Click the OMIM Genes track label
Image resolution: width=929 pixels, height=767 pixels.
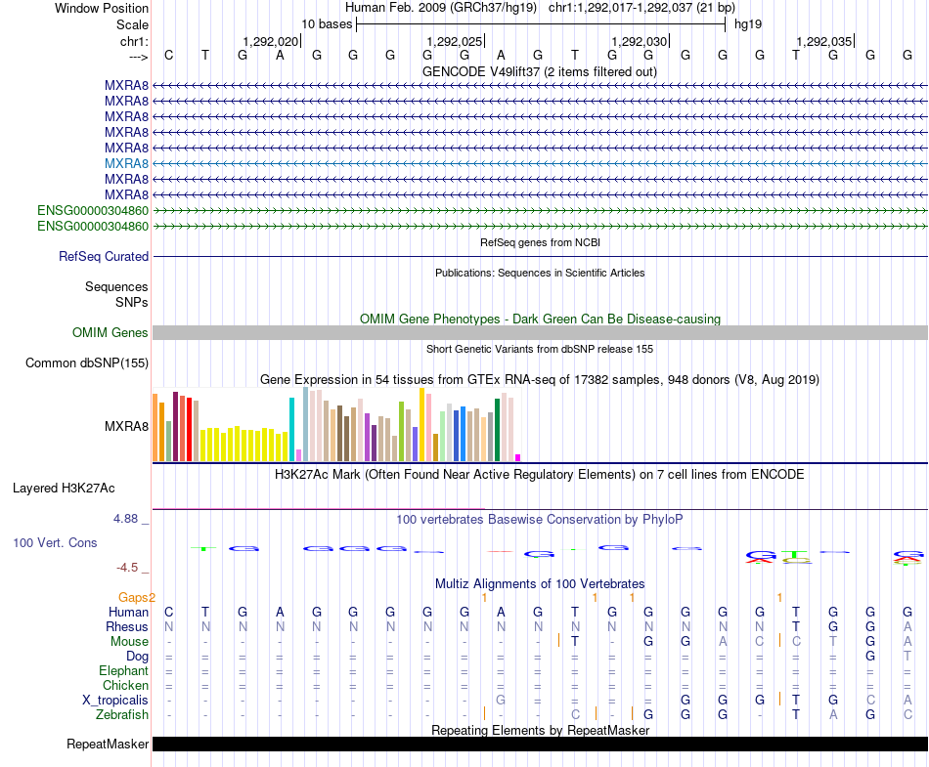111,333
